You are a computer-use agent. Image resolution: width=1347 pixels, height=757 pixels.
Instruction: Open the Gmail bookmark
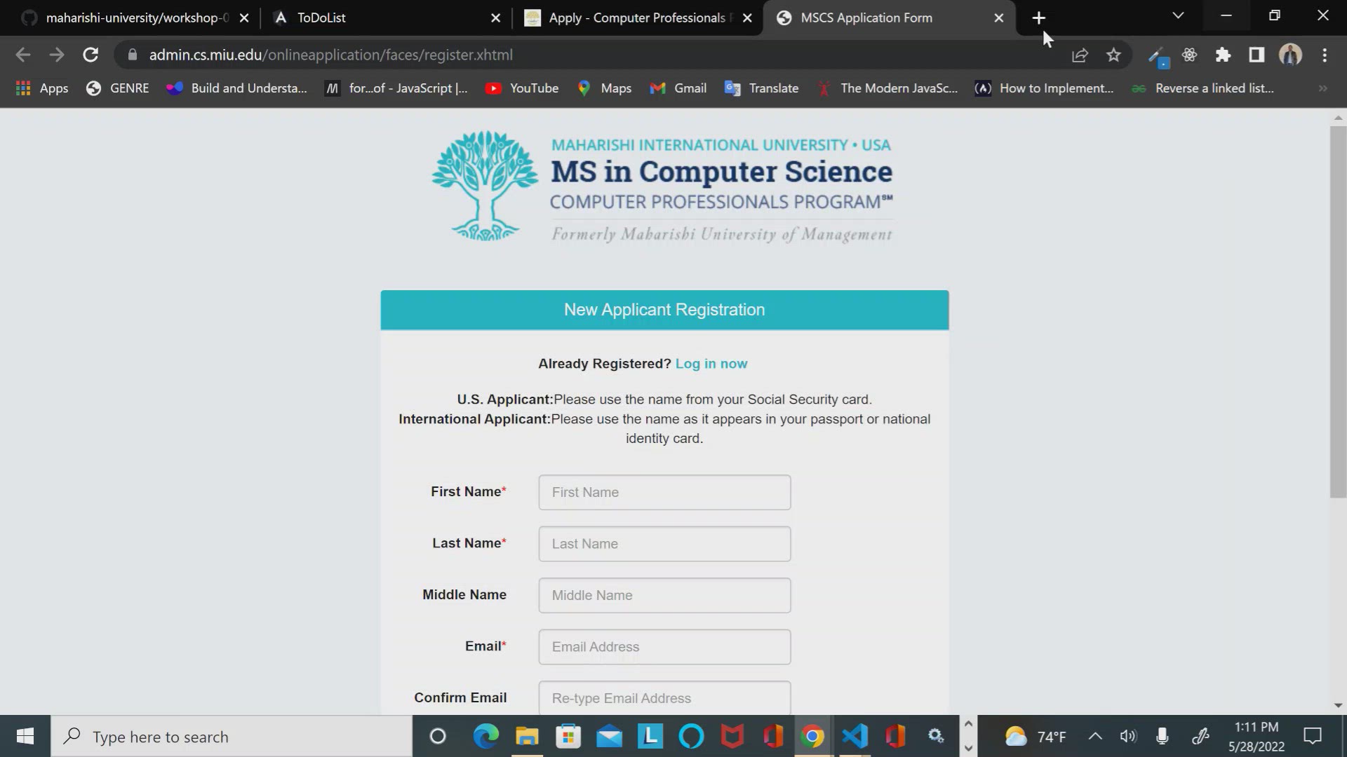pos(678,88)
